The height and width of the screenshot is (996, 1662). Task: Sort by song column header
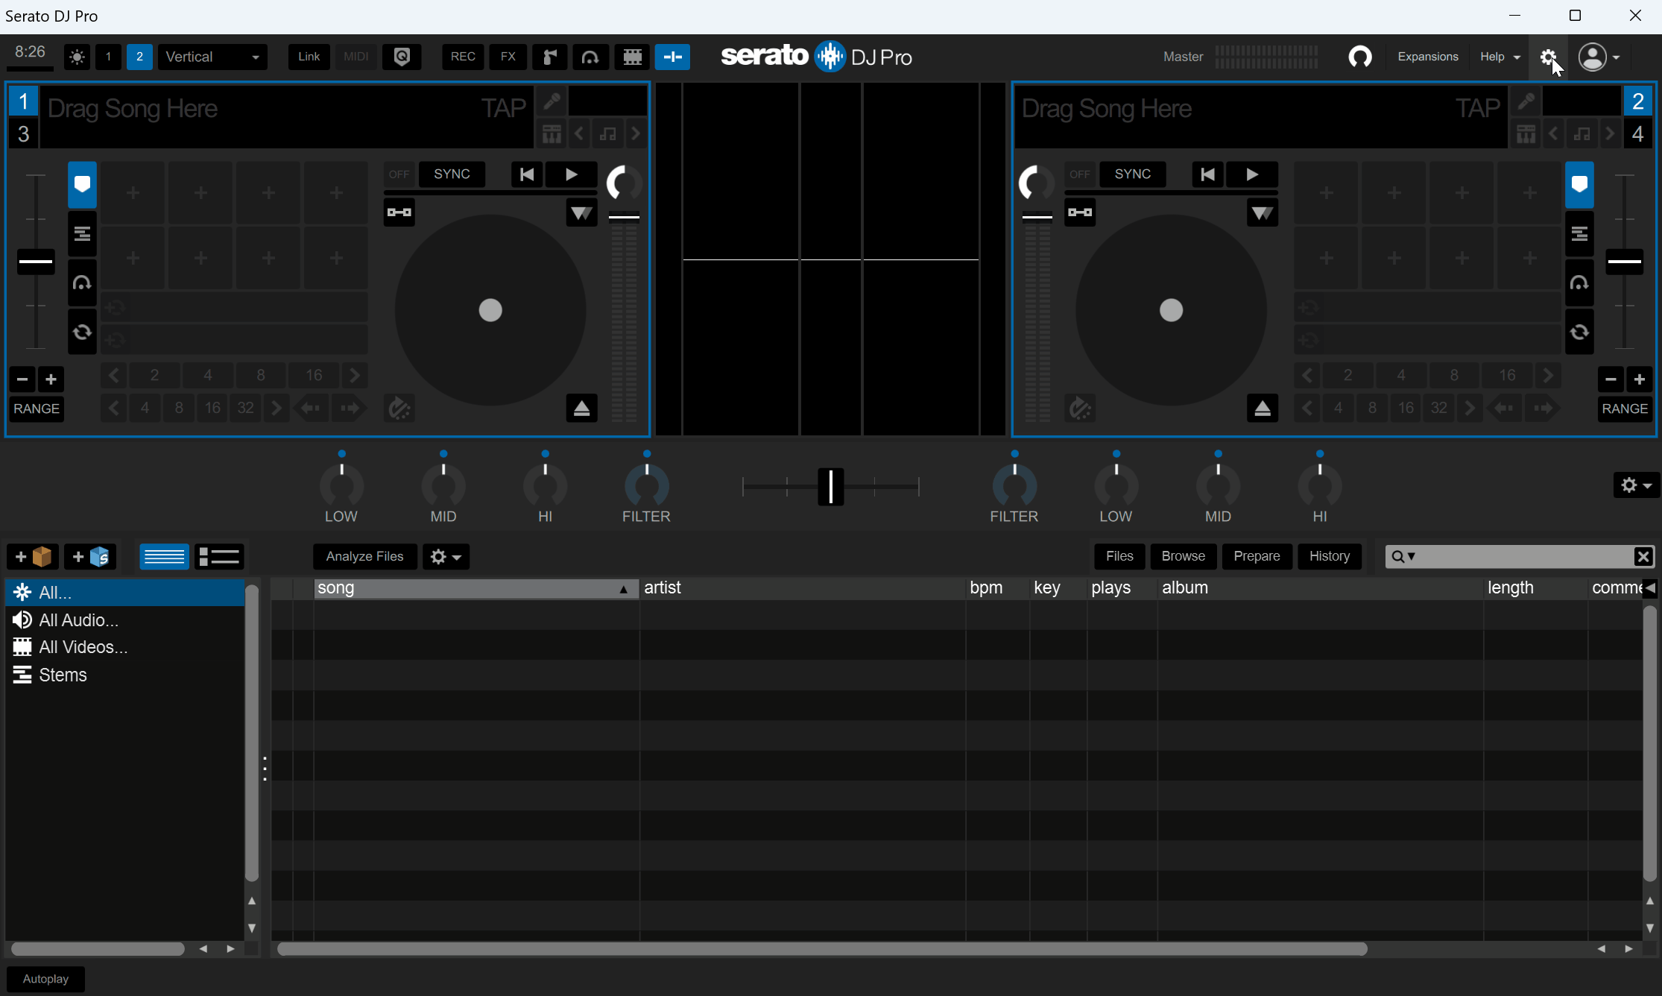tap(475, 588)
